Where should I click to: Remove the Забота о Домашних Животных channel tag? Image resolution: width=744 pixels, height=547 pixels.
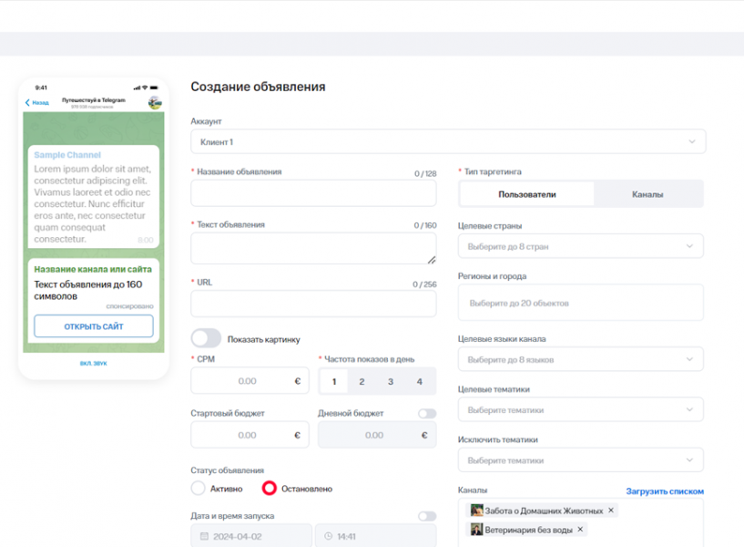pos(611,511)
